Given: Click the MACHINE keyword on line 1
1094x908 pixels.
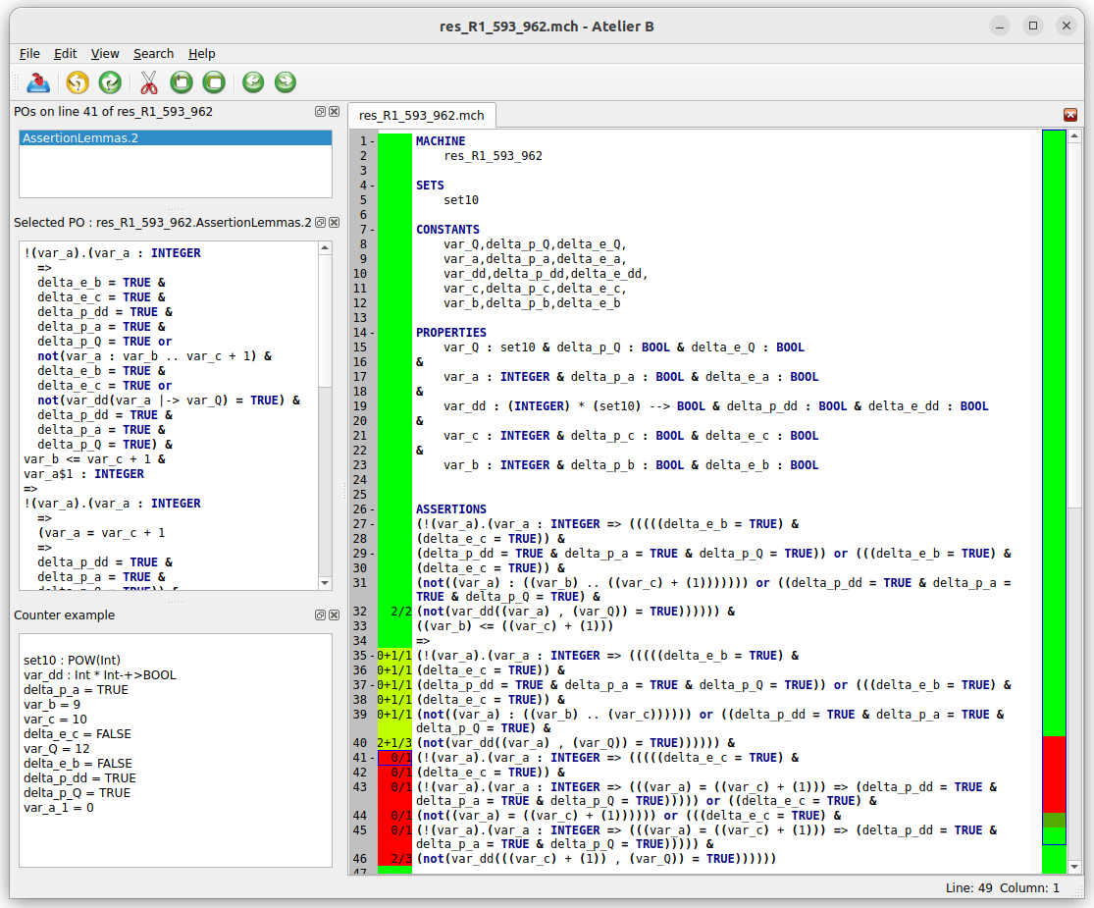Looking at the screenshot, I should (441, 141).
